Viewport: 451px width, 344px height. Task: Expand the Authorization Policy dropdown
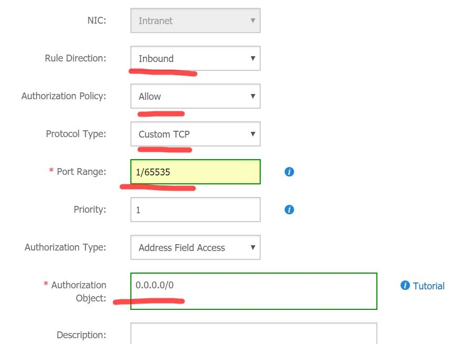pyautogui.click(x=196, y=96)
